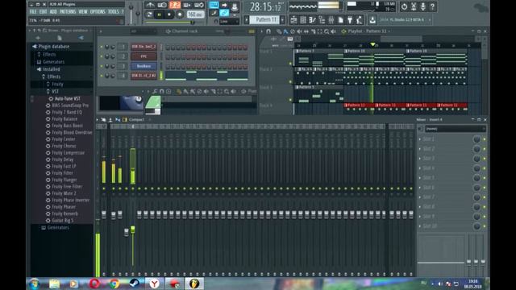516x290 pixels.
Task: Toggle mixer Slot 1 enable LED
Action: pos(485,139)
